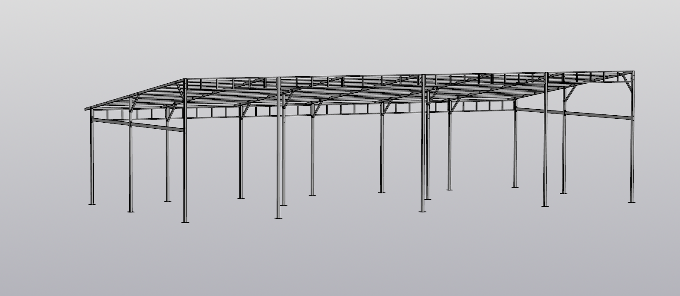Click base plate of second front column
Screen dimensions: 680x296
tap(278, 218)
